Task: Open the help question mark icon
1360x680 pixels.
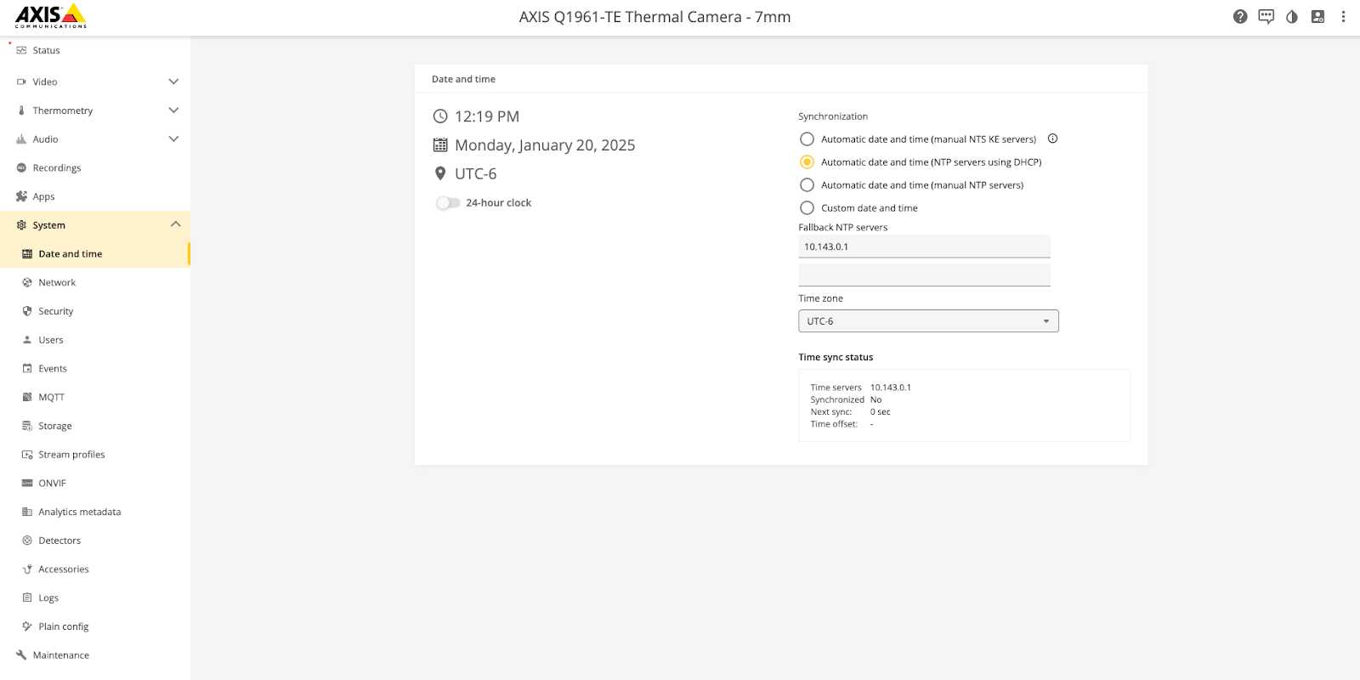Action: tap(1240, 17)
